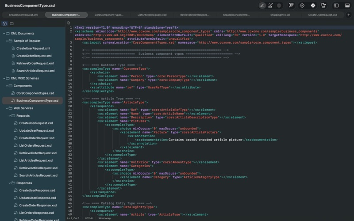Open ListArticlesRequest.xsd in the sidebar tree

tap(36, 160)
